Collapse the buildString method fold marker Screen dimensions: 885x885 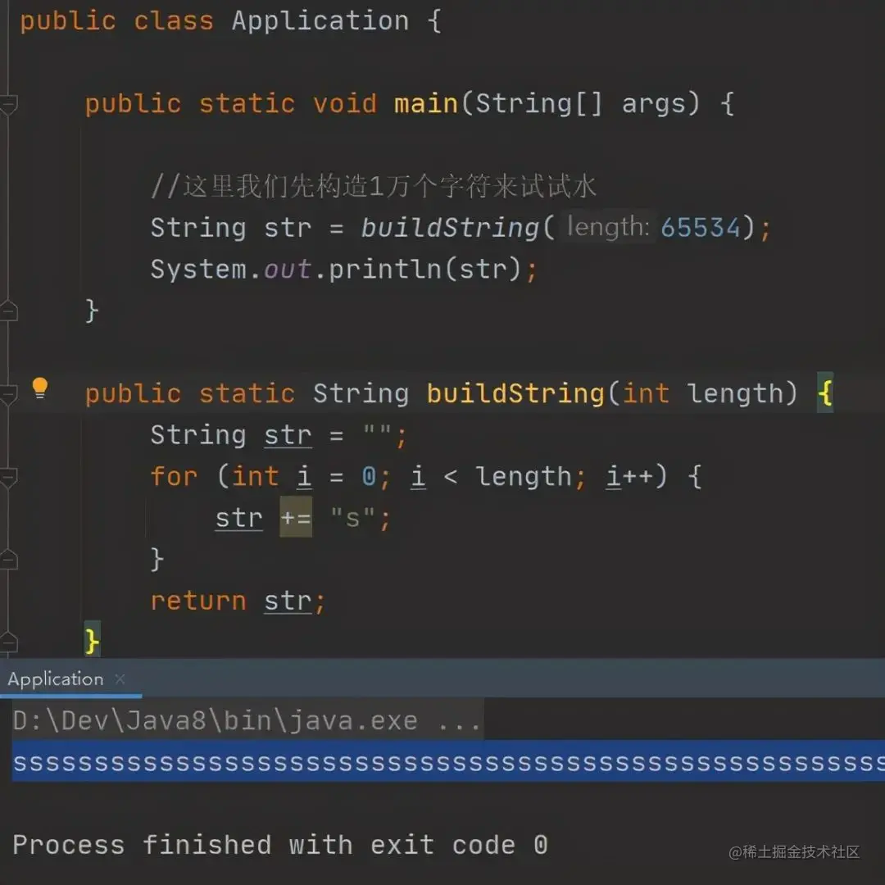(x=8, y=394)
